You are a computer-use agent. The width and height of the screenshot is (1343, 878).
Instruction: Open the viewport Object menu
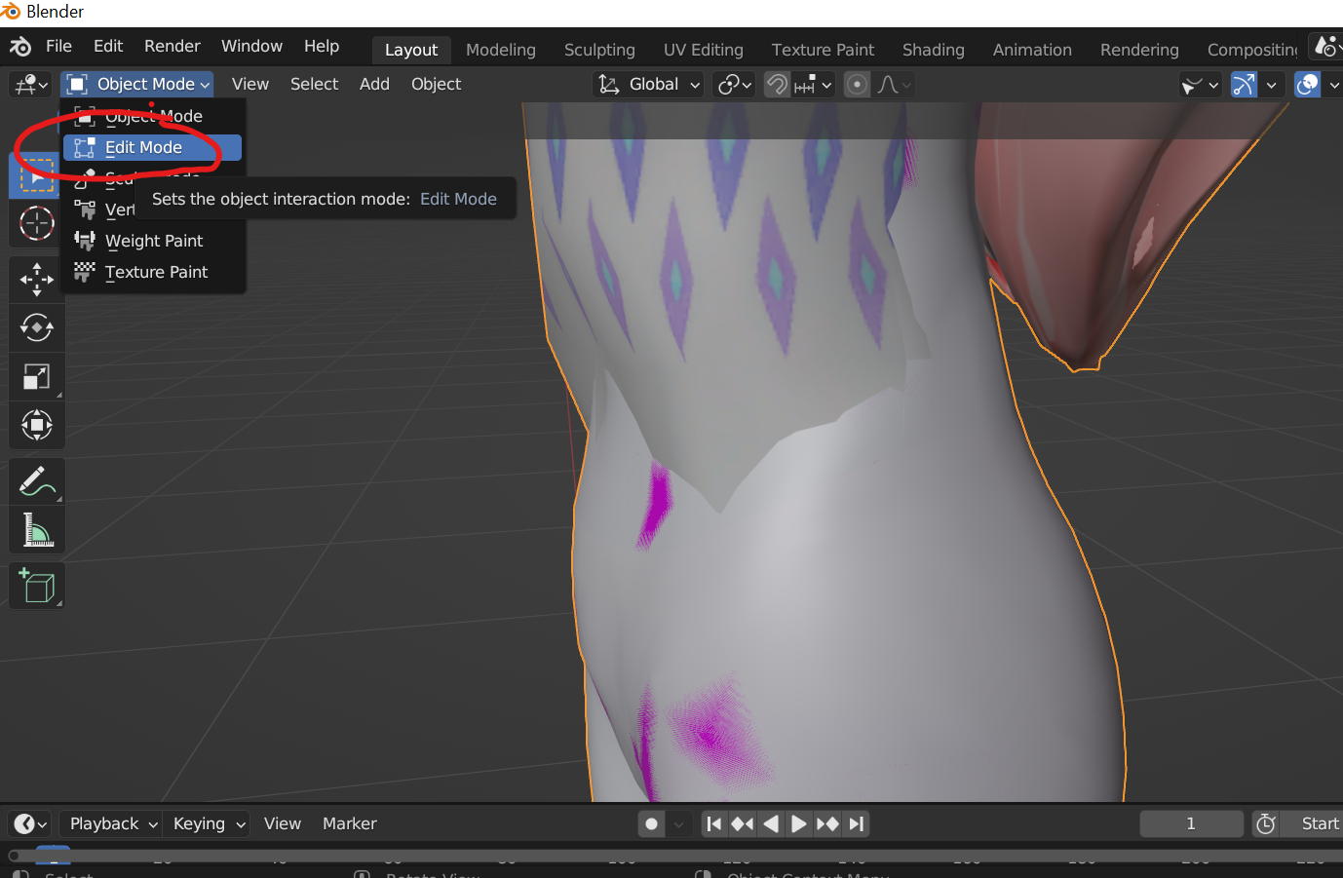coord(436,85)
